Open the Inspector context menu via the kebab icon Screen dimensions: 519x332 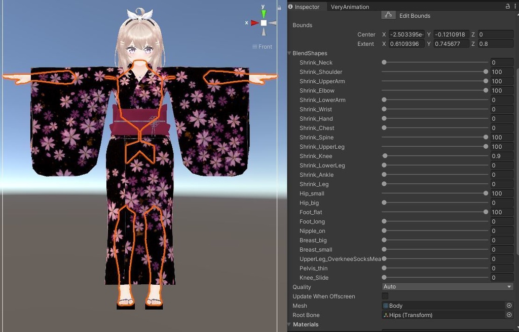click(x=515, y=6)
